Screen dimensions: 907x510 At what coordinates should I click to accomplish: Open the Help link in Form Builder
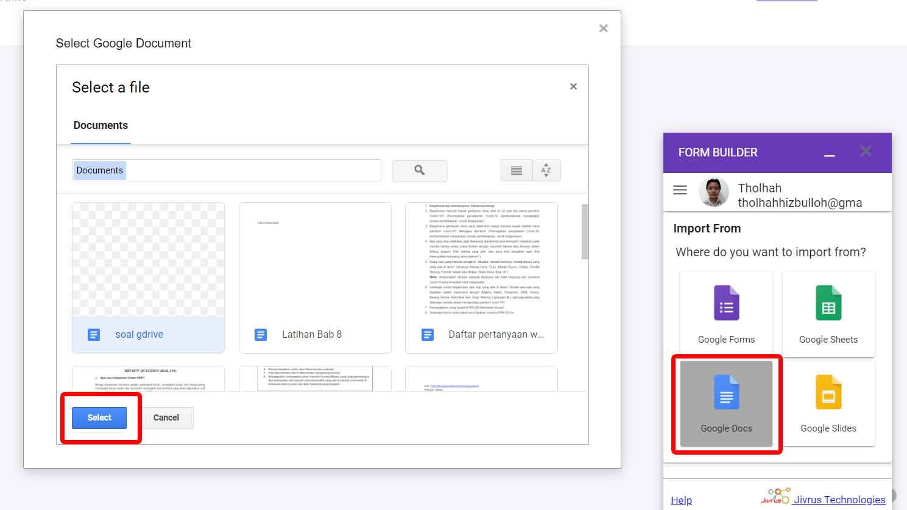681,500
